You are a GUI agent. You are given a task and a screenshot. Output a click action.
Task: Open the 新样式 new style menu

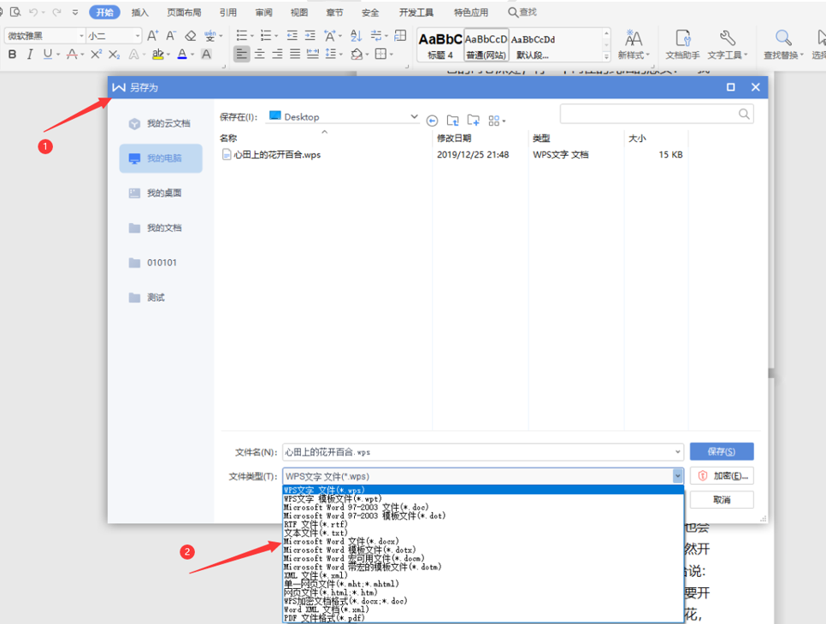tap(634, 44)
